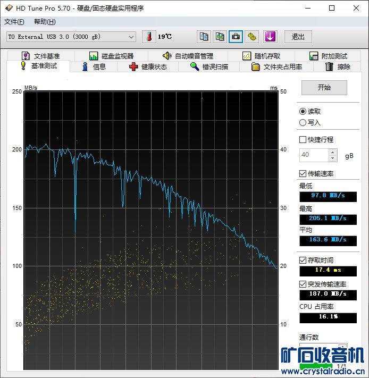369x378 pixels.
Task: Open the 信息 tab
Action: [x=94, y=66]
